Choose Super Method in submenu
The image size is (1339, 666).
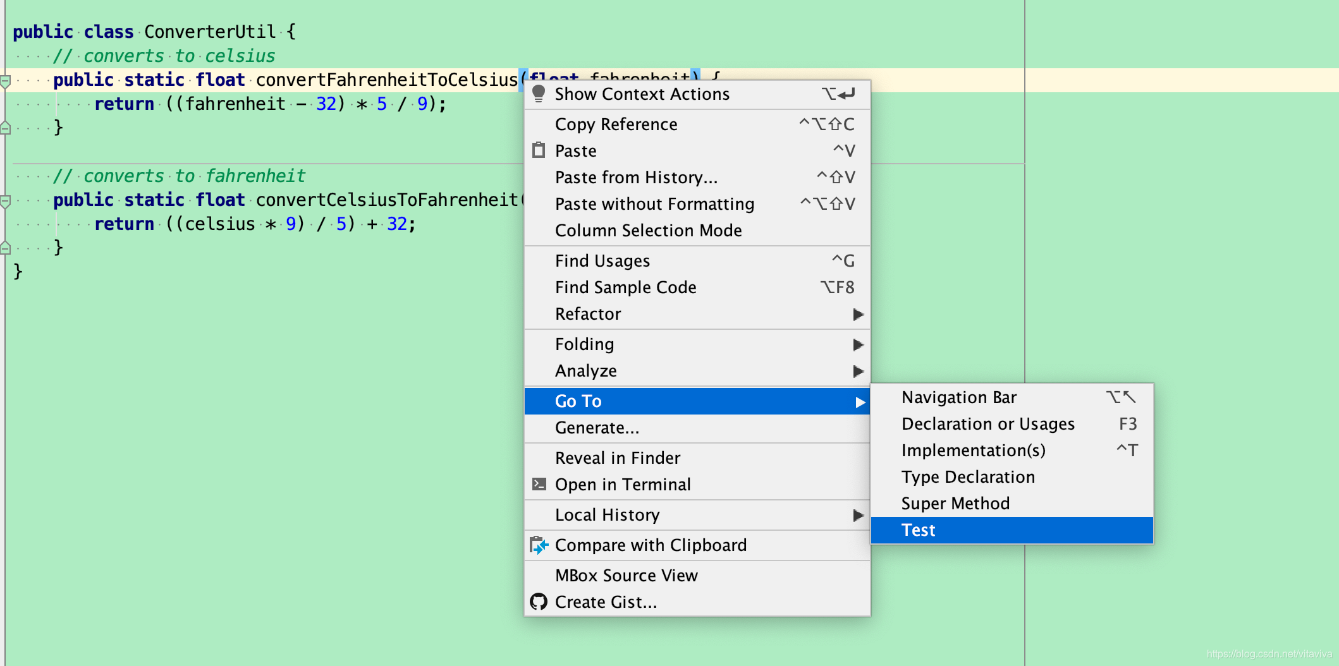coord(1012,504)
